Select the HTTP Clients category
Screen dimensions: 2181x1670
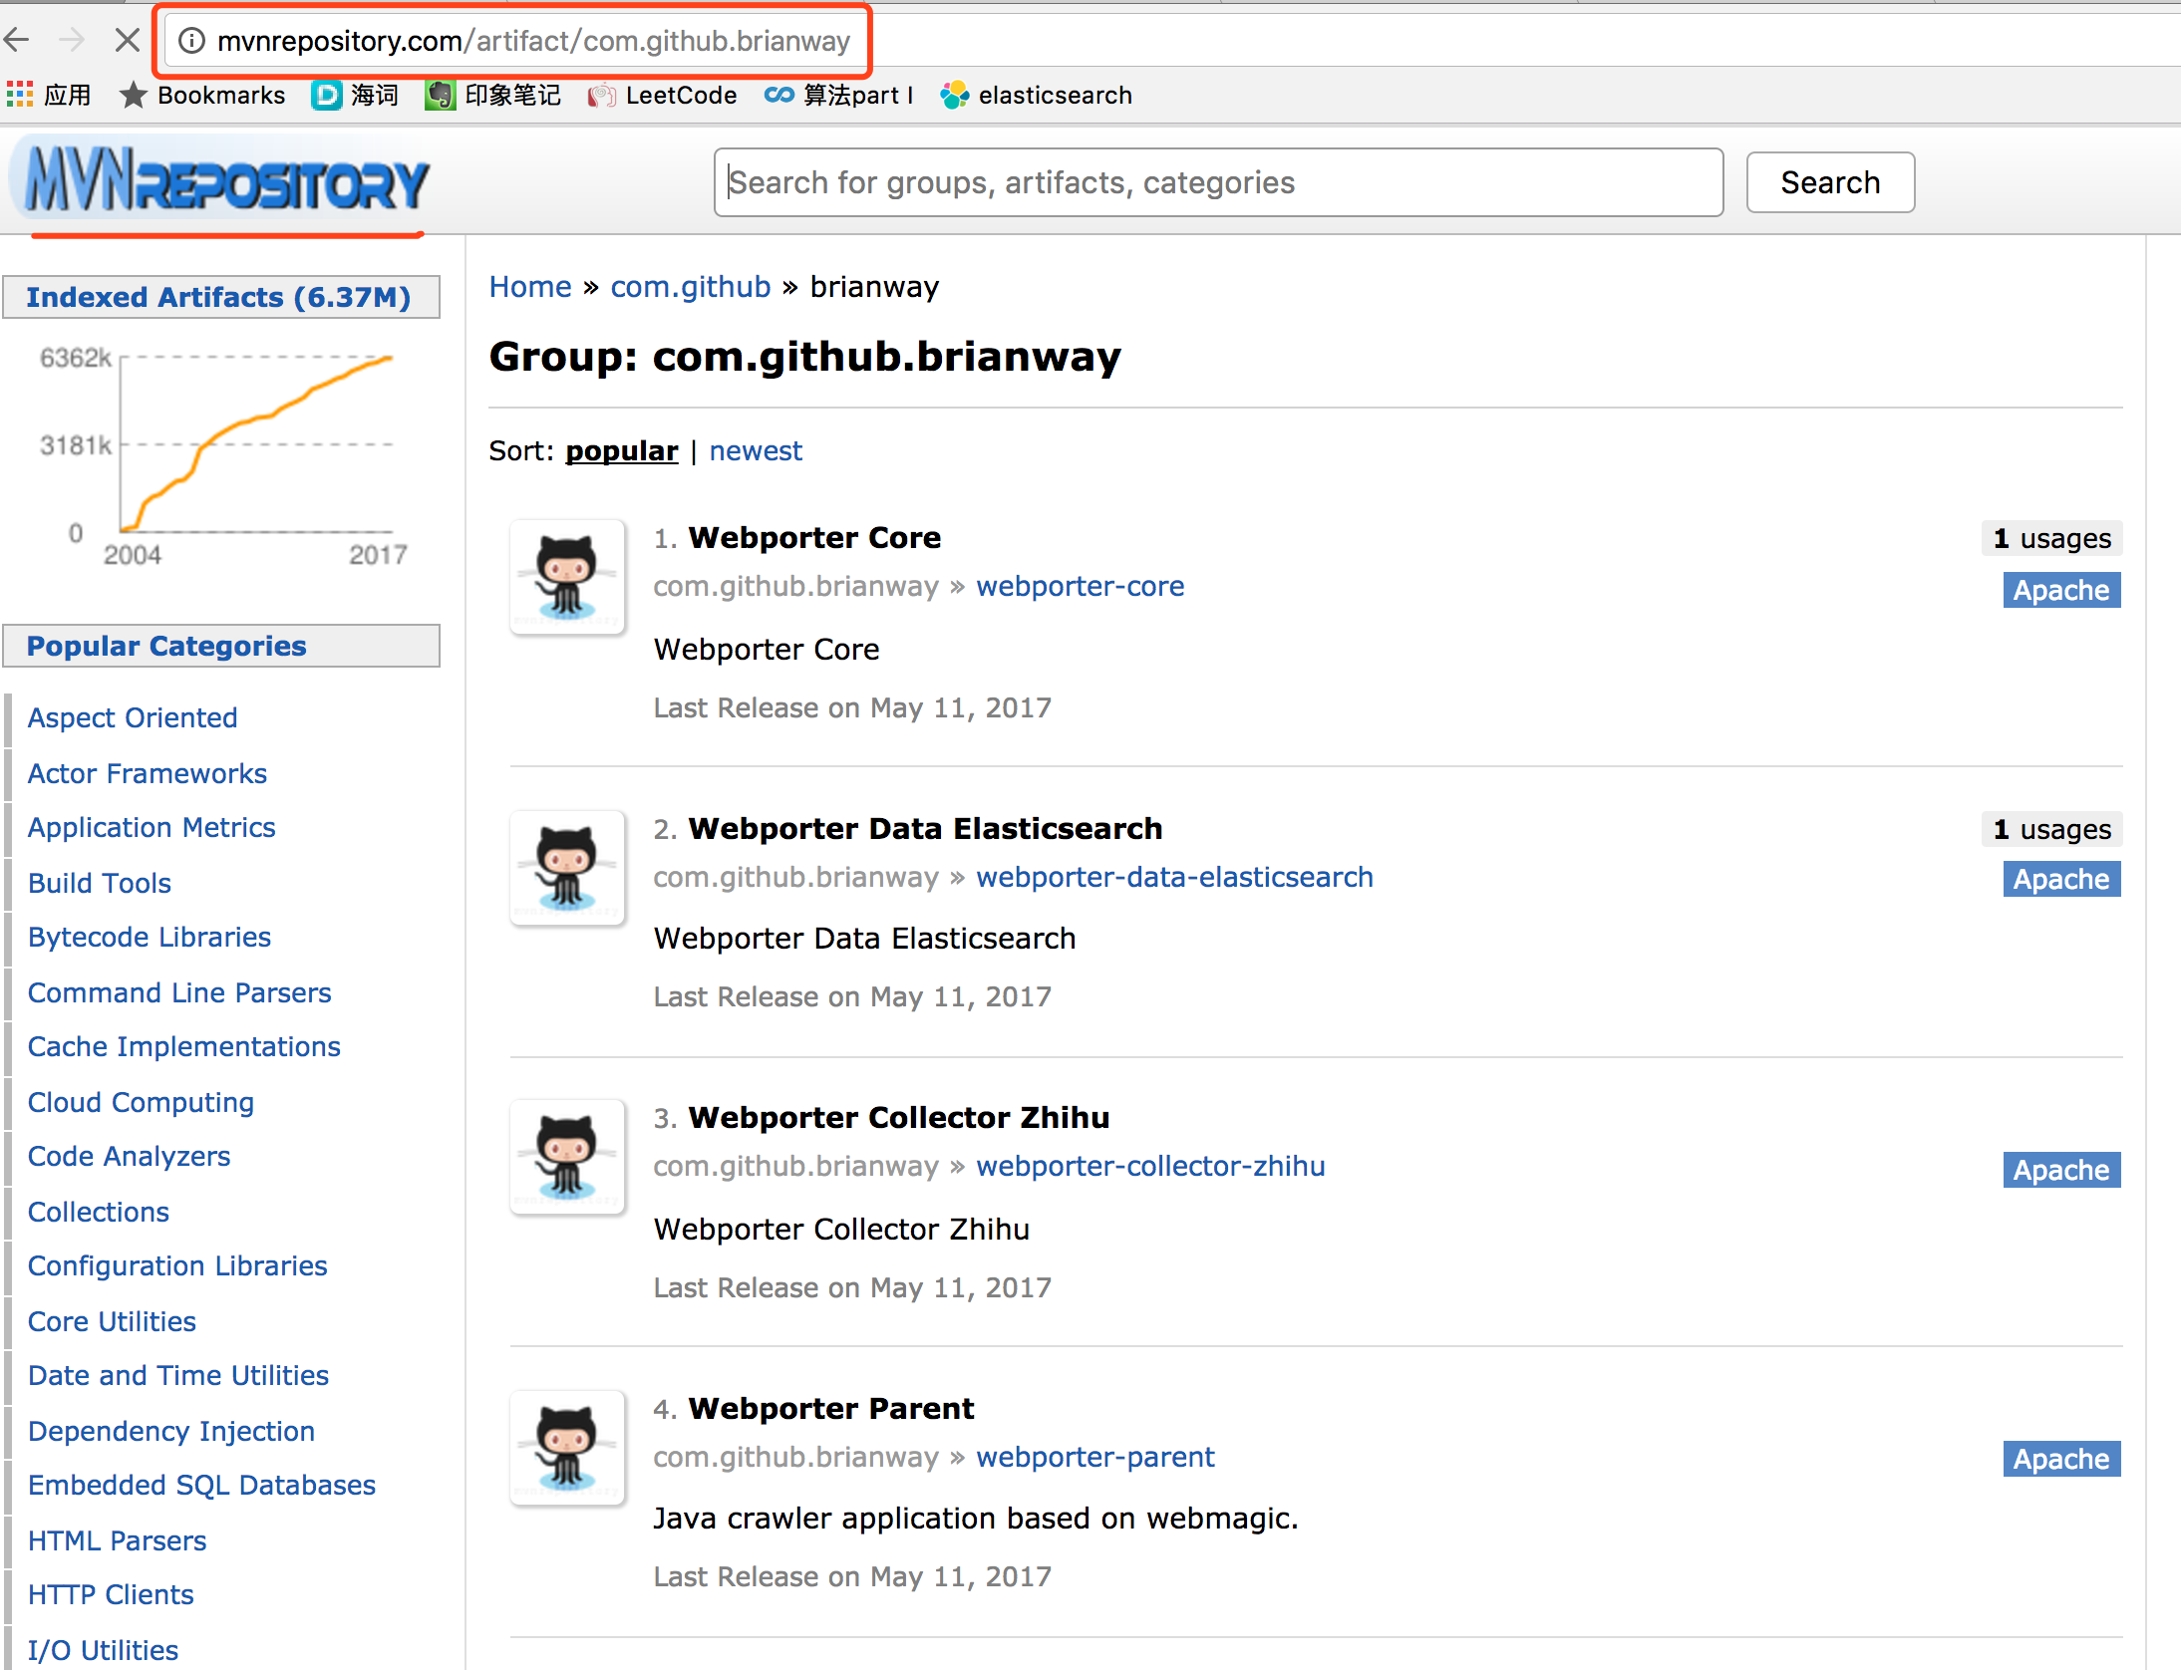click(x=111, y=1594)
